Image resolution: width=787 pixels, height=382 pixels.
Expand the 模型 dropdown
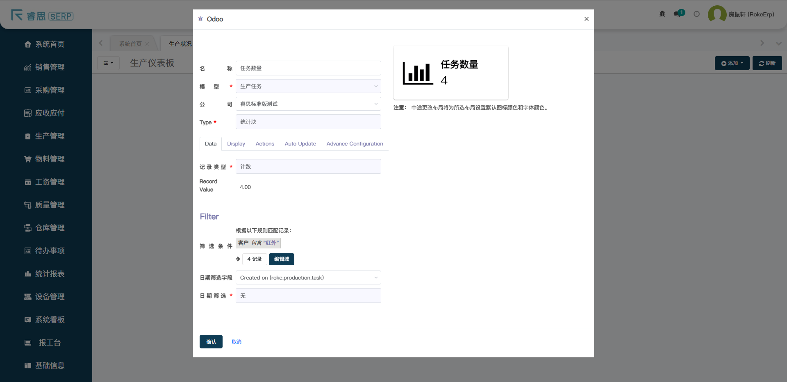point(308,86)
